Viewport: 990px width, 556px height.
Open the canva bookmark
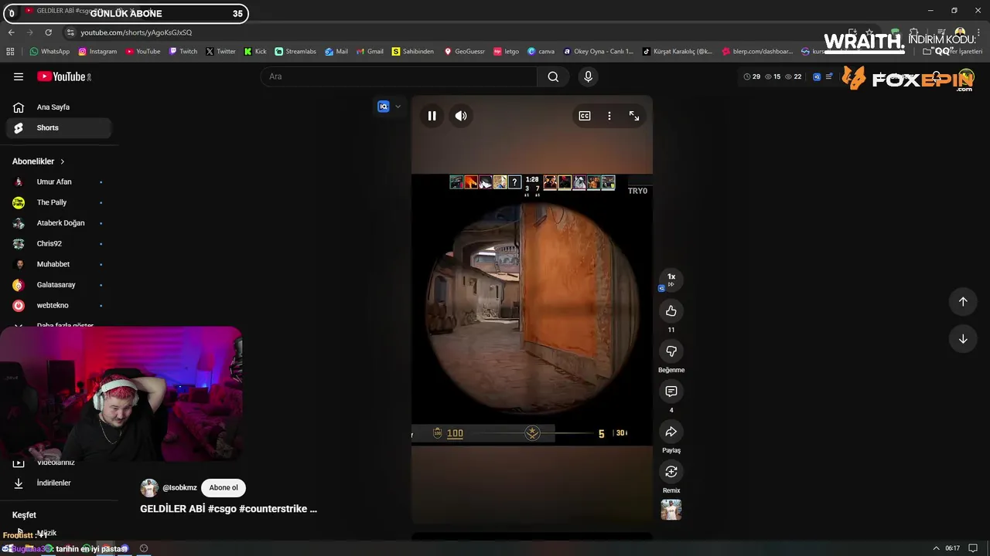(x=541, y=52)
